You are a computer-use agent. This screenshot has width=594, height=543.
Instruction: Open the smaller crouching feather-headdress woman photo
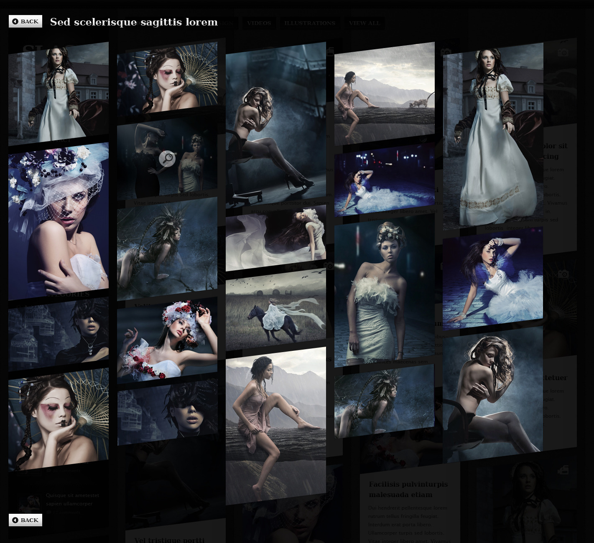pos(385,401)
